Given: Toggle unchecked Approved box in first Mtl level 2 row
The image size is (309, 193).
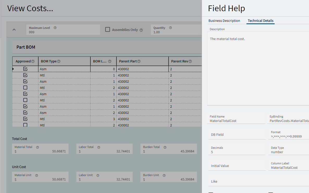Looking at the screenshot, I should click(25, 88).
